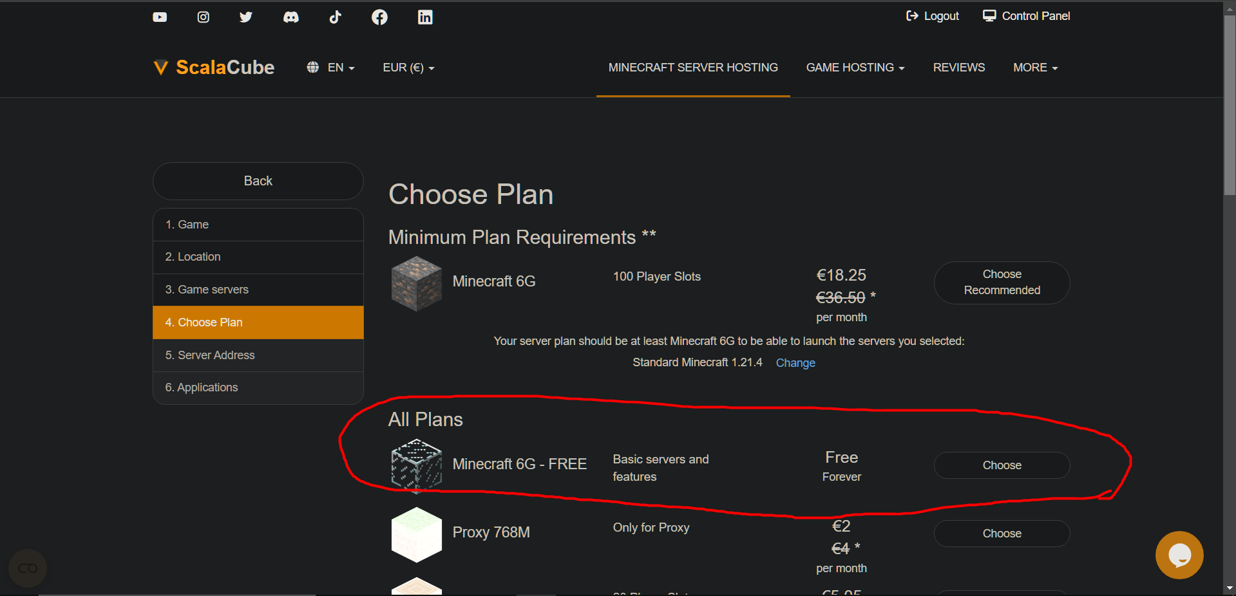Click the LinkedIn icon
1236x596 pixels.
point(425,17)
